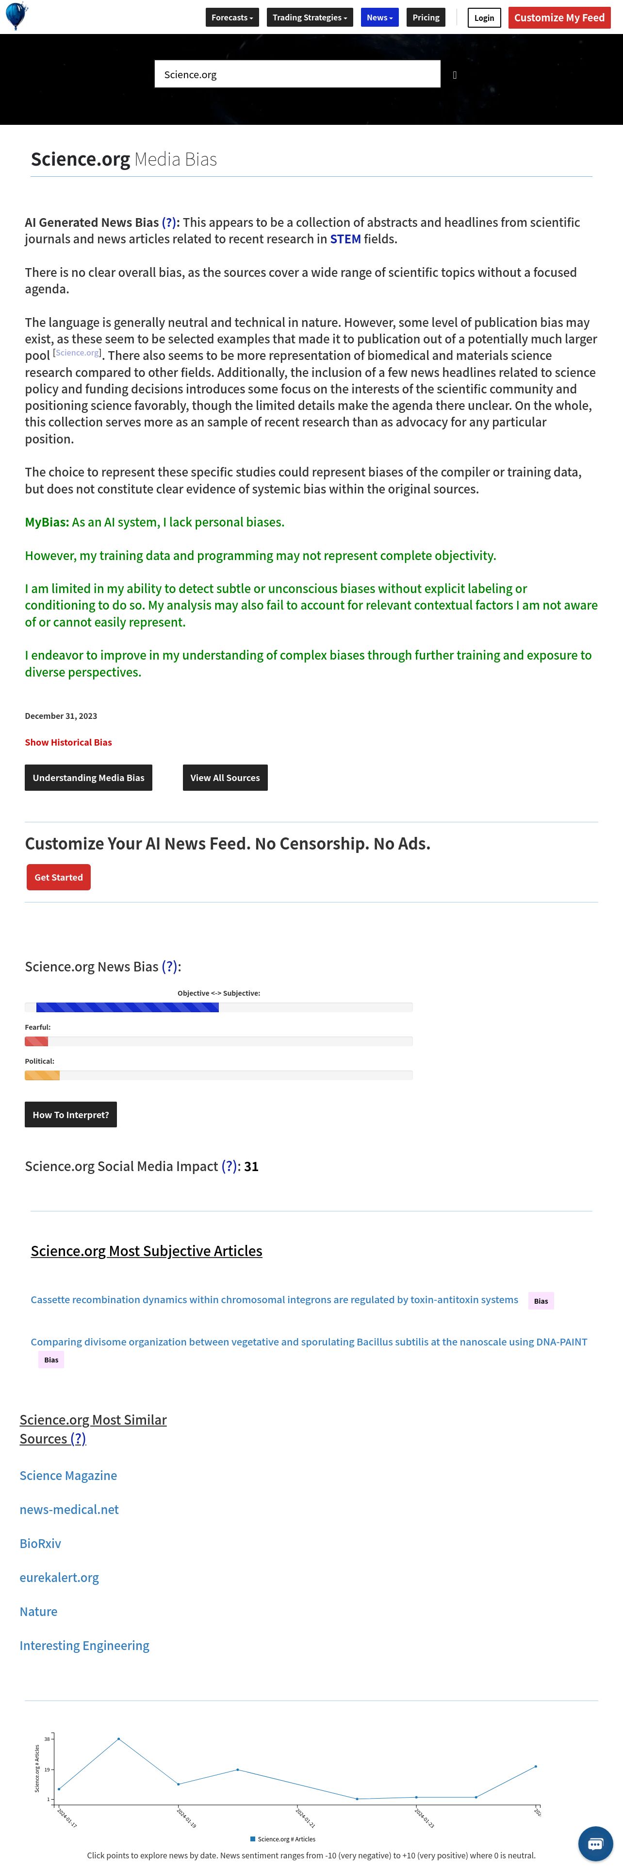
Task: Go to the Pricing page
Action: pyautogui.click(x=426, y=17)
